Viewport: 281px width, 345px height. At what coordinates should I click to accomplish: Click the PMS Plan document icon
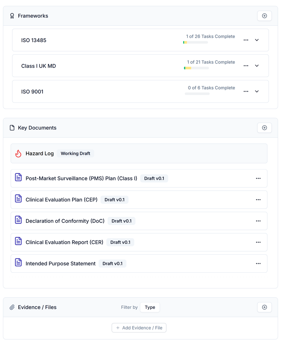point(18,177)
